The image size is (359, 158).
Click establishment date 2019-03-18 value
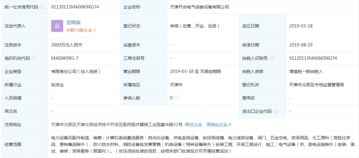pos(301,26)
